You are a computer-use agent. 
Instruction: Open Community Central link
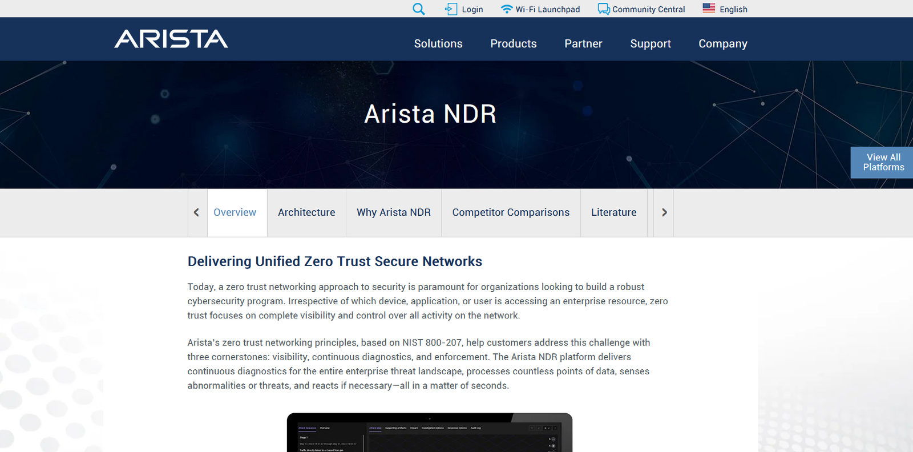[x=648, y=9]
